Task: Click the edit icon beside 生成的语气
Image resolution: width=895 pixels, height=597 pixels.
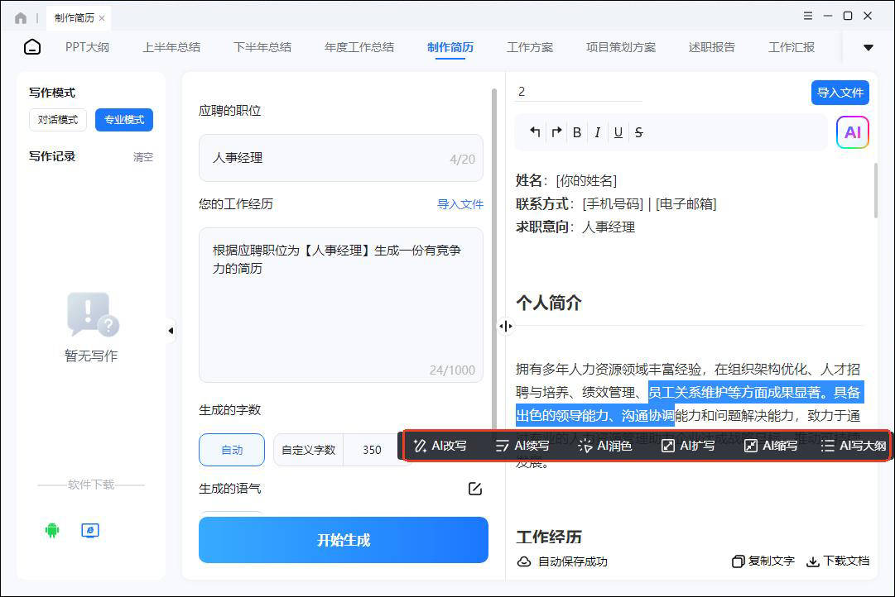Action: tap(474, 489)
